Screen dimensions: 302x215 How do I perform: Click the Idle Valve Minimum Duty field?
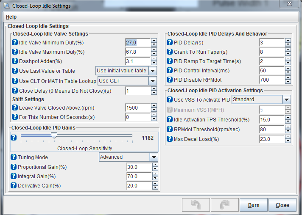point(138,42)
